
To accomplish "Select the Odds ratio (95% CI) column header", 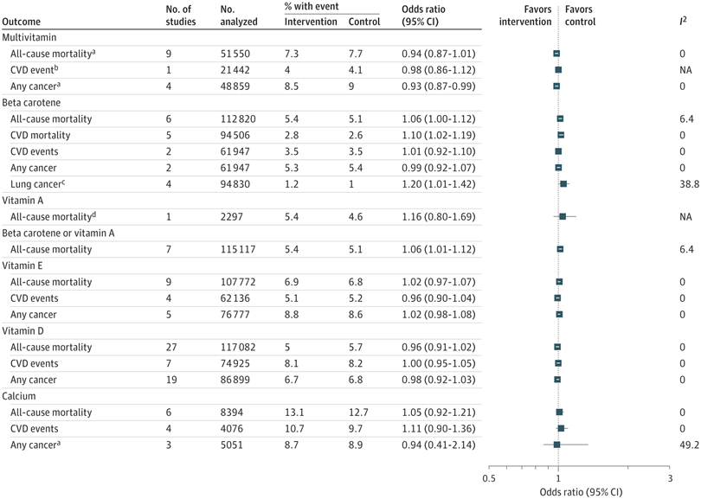I will tap(423, 16).
